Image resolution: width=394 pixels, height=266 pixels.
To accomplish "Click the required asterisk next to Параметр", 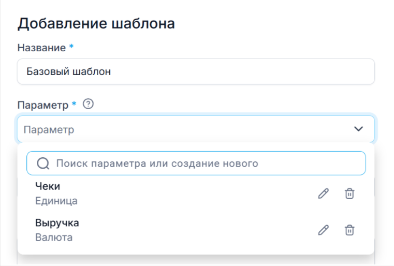I will (x=75, y=105).
